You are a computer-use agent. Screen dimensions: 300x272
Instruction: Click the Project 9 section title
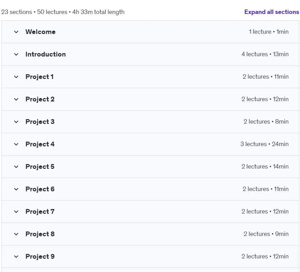[40, 256]
